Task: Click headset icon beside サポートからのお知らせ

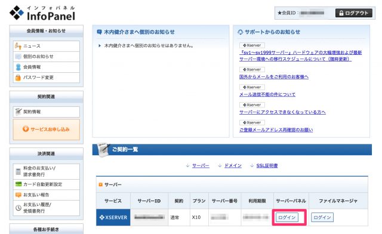Action: pyautogui.click(x=240, y=32)
